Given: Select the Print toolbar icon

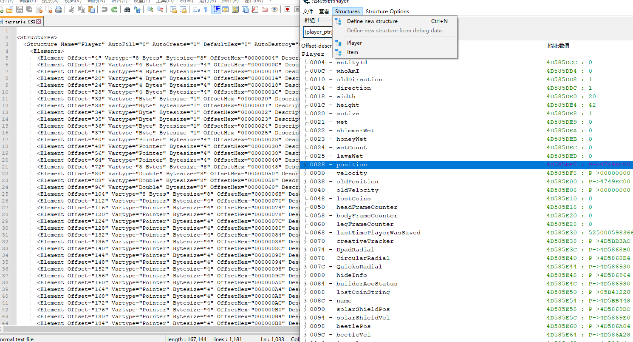Looking at the screenshot, I should point(58,9).
